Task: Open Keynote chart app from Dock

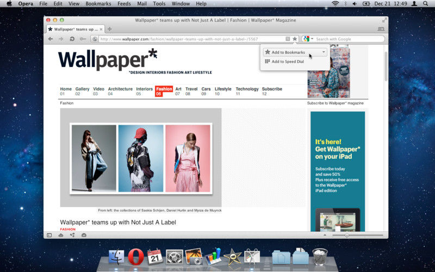Action: pos(213,256)
